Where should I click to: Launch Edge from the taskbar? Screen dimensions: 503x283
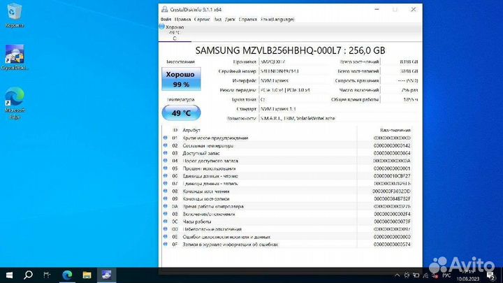(x=67, y=275)
